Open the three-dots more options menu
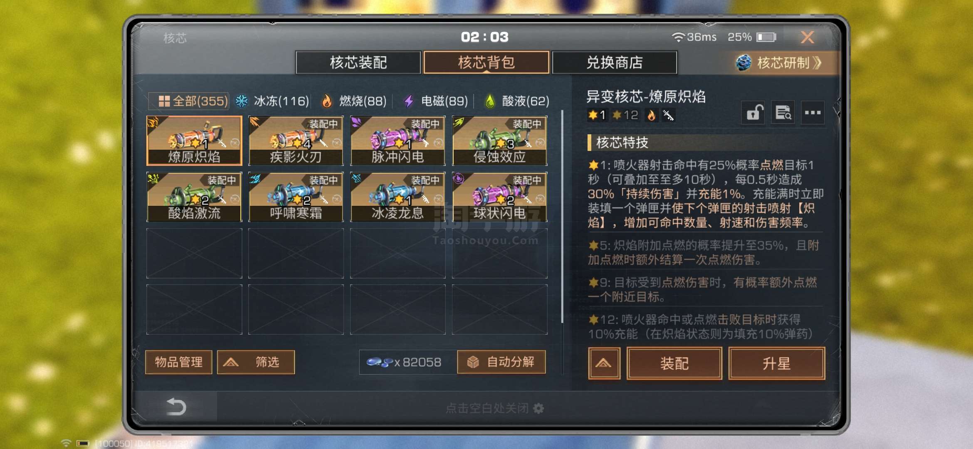973x449 pixels. point(812,112)
